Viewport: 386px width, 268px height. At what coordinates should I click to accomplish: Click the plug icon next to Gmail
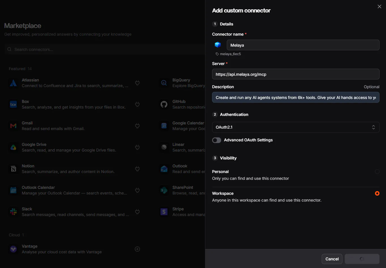(137, 126)
